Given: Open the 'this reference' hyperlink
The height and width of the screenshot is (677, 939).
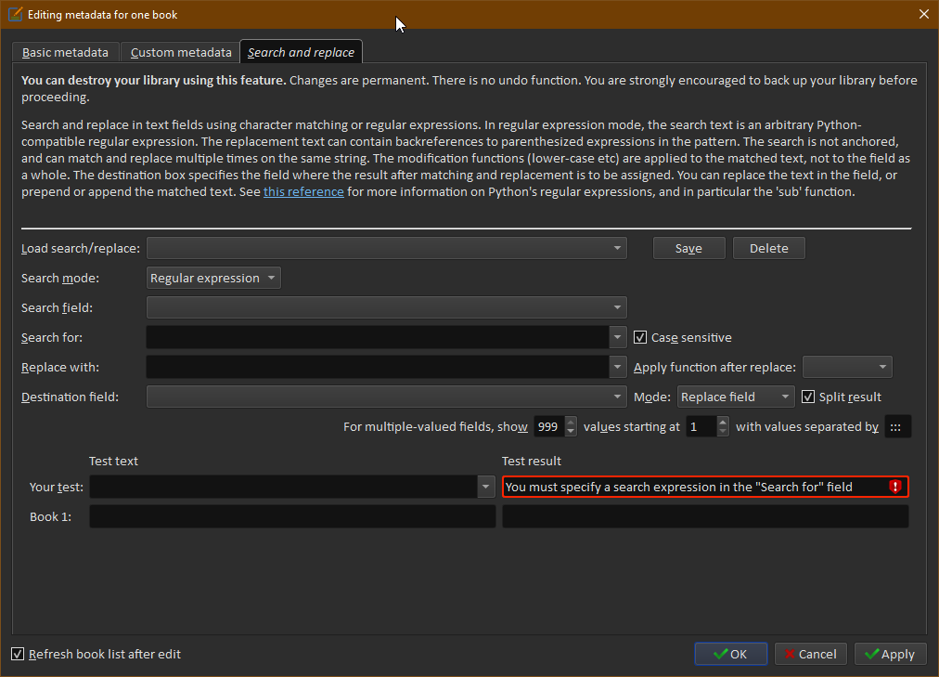Looking at the screenshot, I should (x=303, y=191).
